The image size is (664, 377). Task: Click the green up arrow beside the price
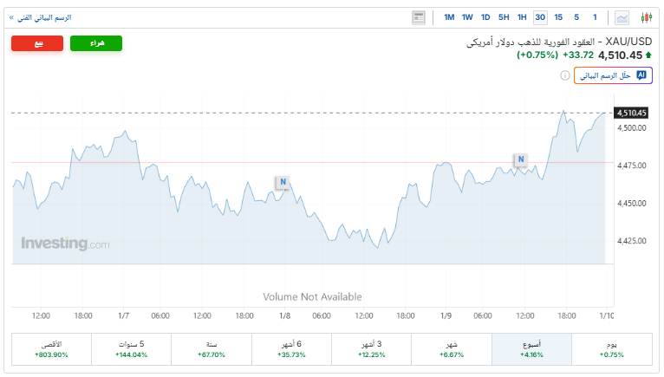click(x=648, y=55)
